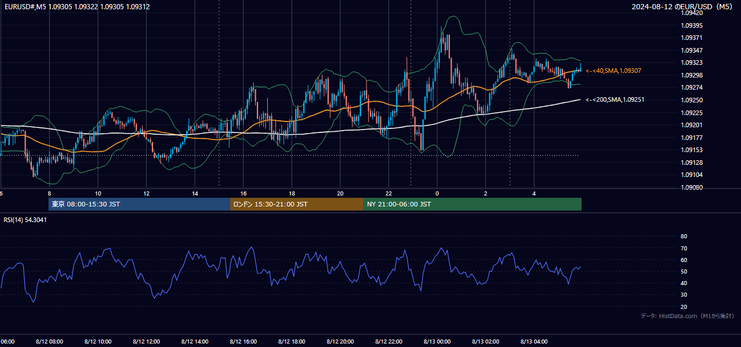The image size is (741, 347).
Task: Click the 1.09323 price axis label
Action: (x=692, y=62)
